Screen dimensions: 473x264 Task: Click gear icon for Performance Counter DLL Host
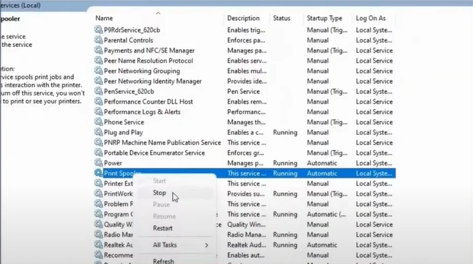coord(98,102)
